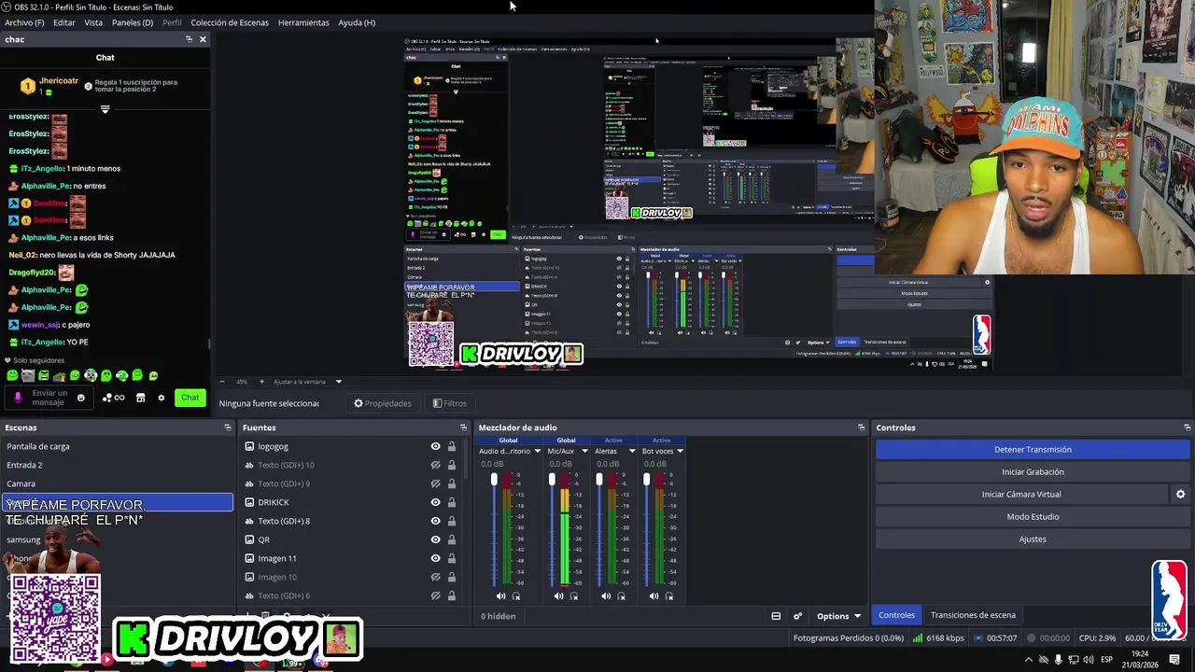Toggle monitoring for Bot voces headphone icon
Viewport: 1195px width, 672px height.
[x=669, y=596]
